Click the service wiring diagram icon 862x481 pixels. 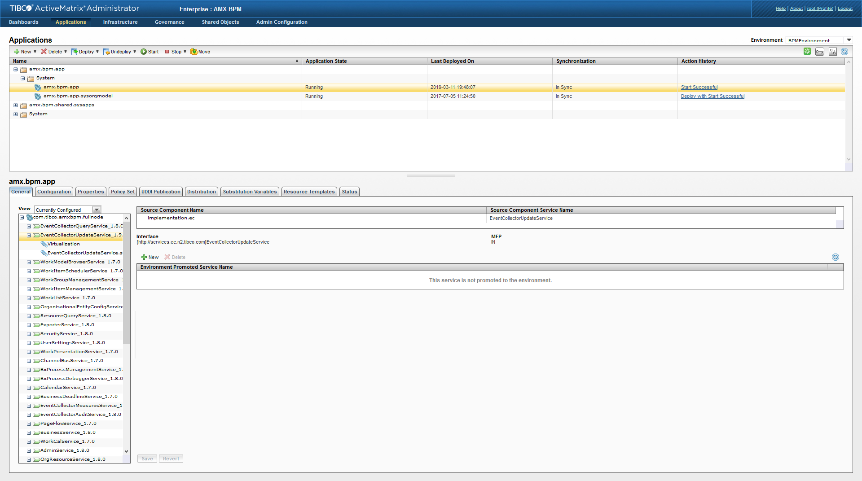pyautogui.click(x=832, y=52)
